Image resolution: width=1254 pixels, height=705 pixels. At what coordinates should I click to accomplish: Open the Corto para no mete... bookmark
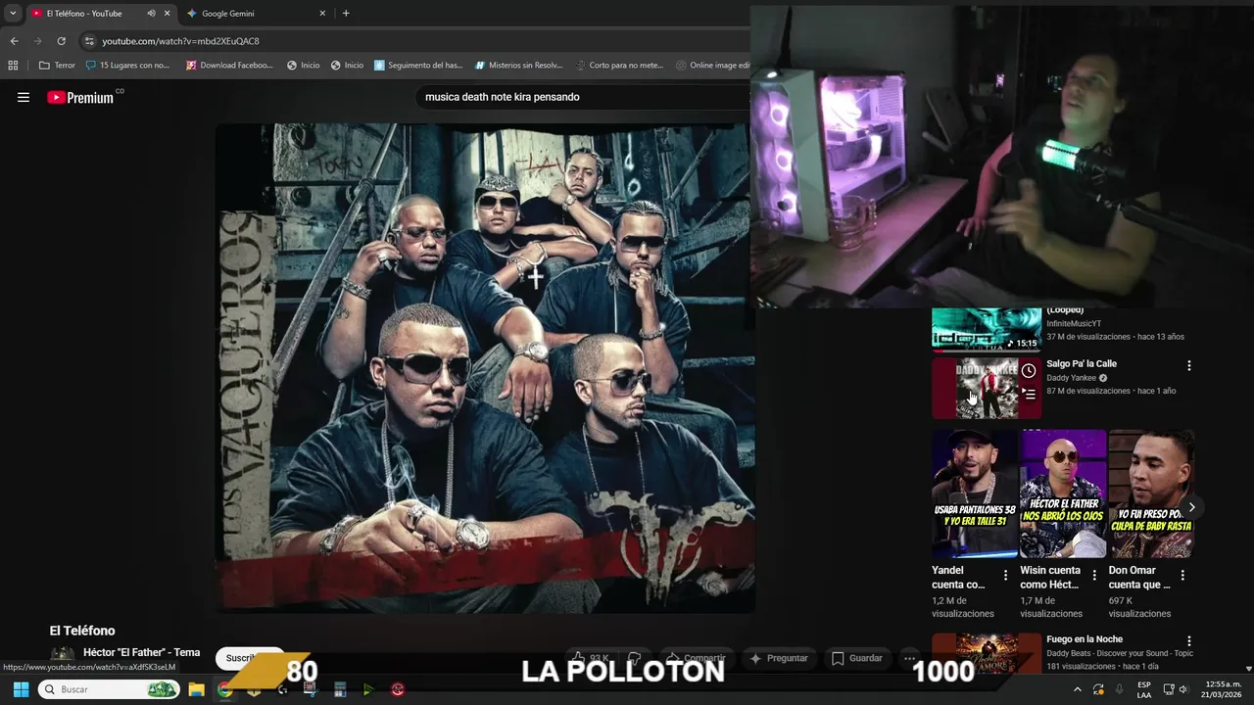click(619, 66)
